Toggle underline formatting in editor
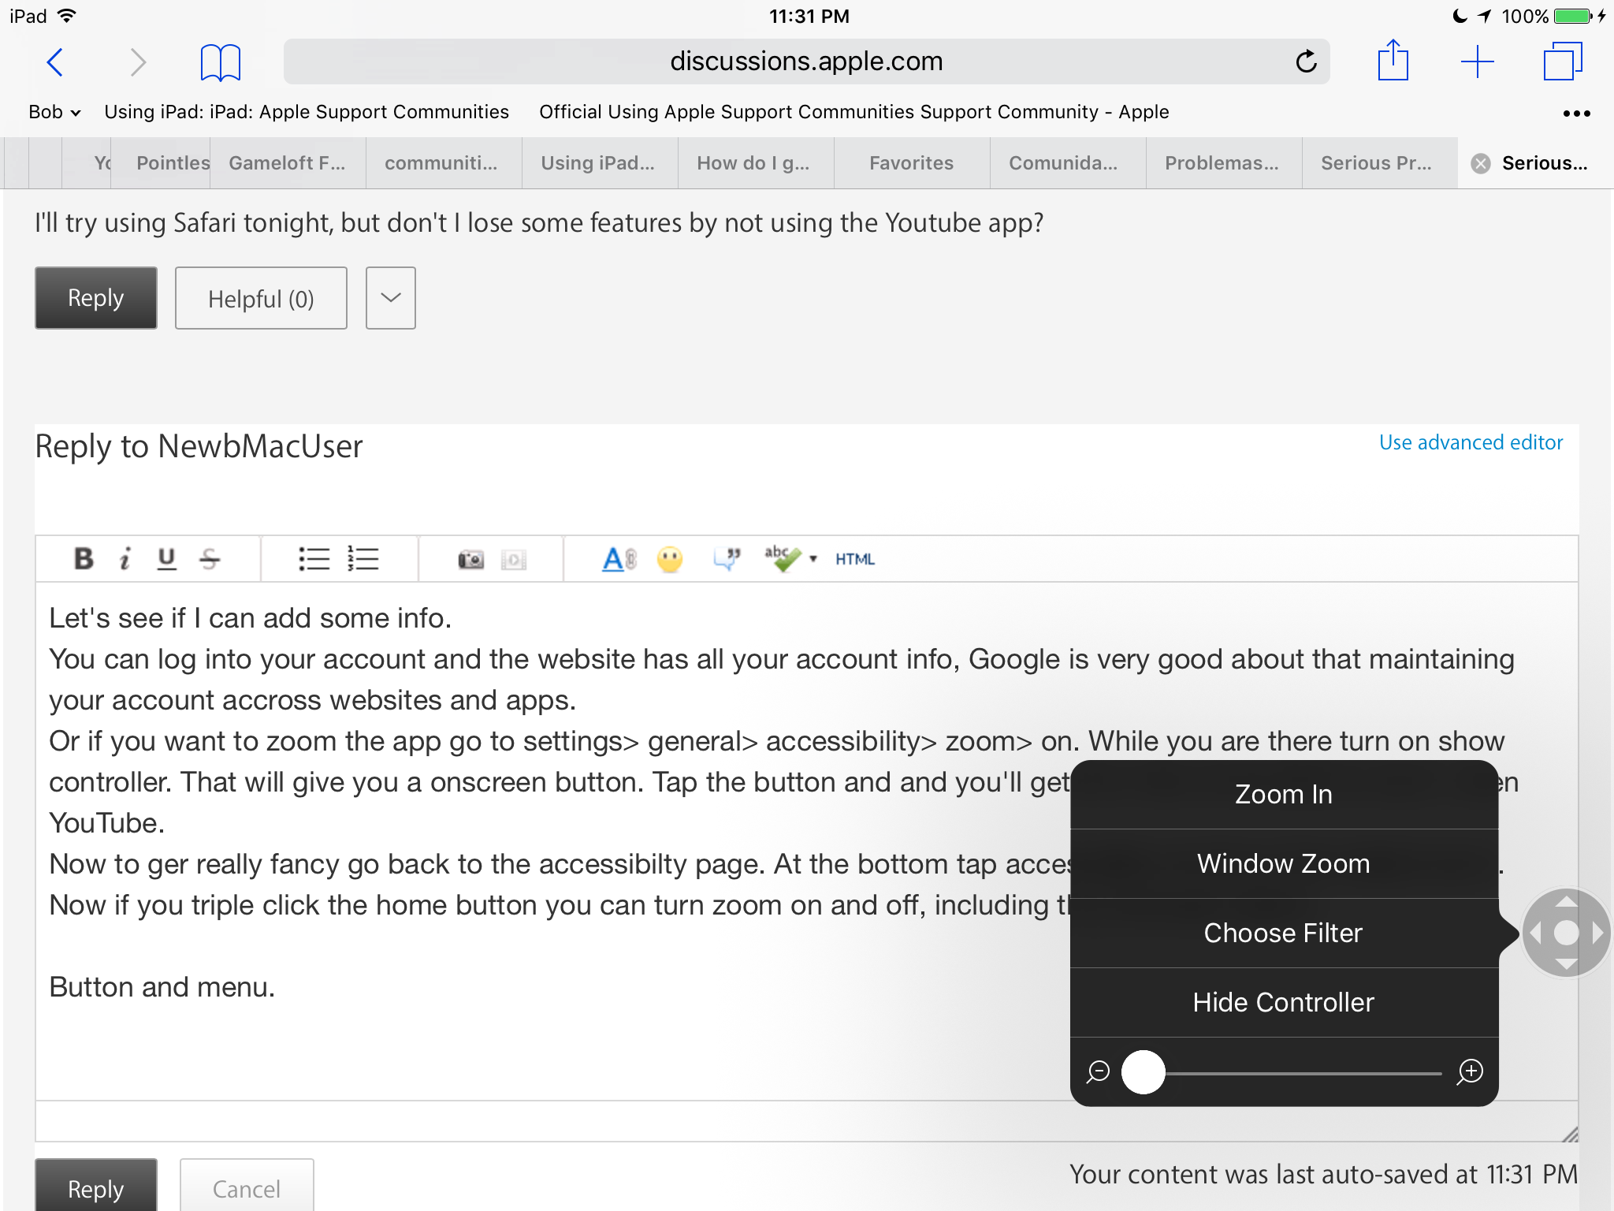Viewport: 1614px width, 1211px height. pyautogui.click(x=166, y=559)
